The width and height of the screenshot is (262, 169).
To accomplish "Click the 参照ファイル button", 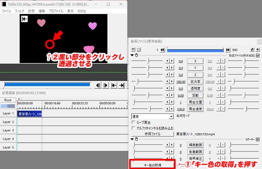I will [152, 133].
